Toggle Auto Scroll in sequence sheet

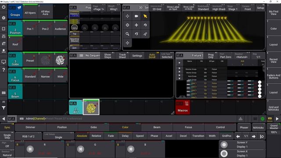tap(152, 56)
